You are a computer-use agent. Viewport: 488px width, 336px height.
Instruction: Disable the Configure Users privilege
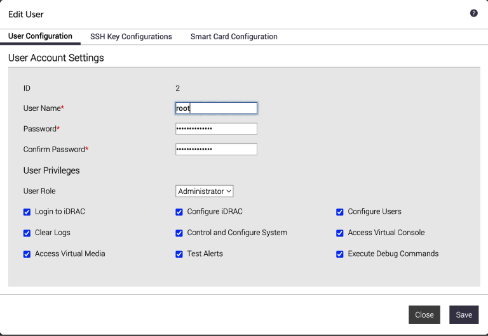(340, 212)
